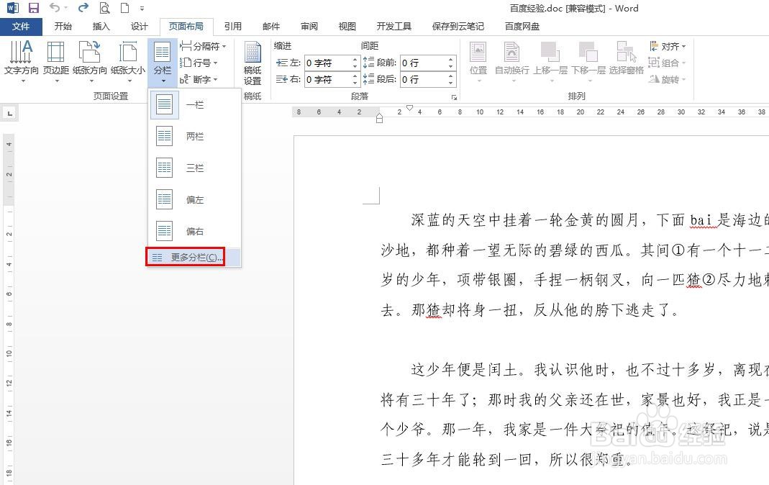
Task: Switch to the 审阅 ribbon tab
Action: point(309,26)
